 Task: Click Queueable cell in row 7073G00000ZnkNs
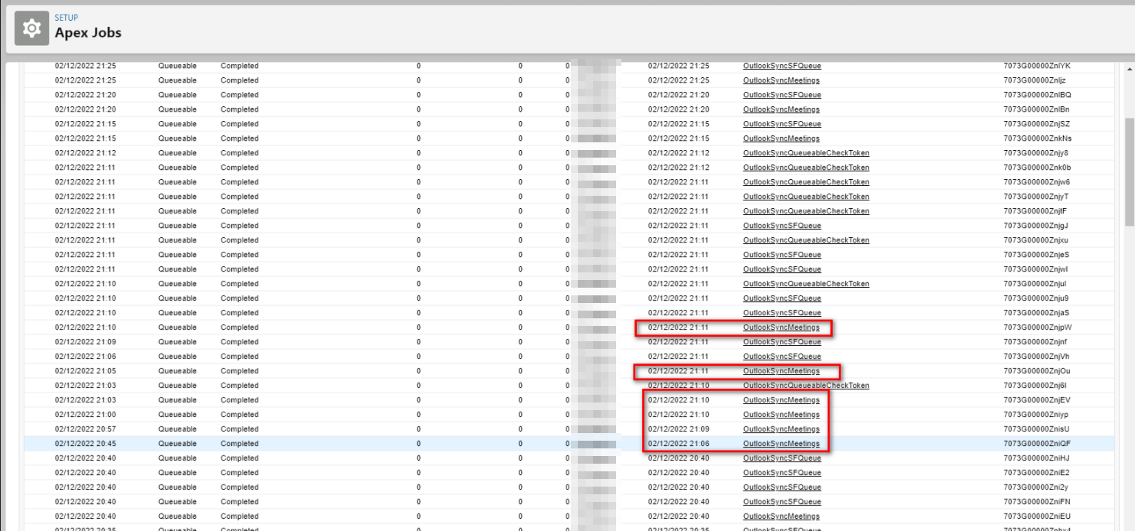tap(178, 138)
